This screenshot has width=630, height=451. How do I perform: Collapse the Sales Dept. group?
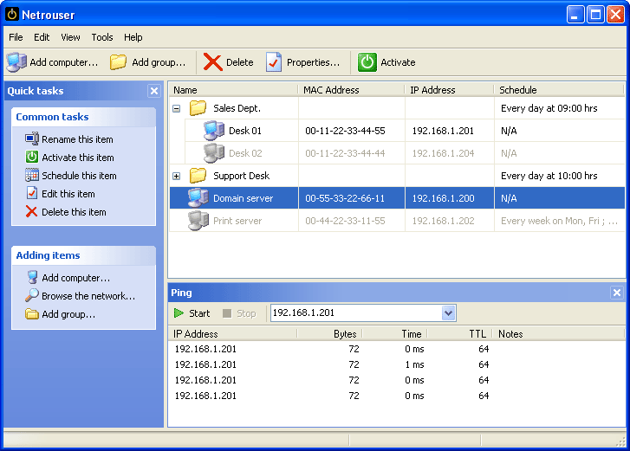(177, 108)
